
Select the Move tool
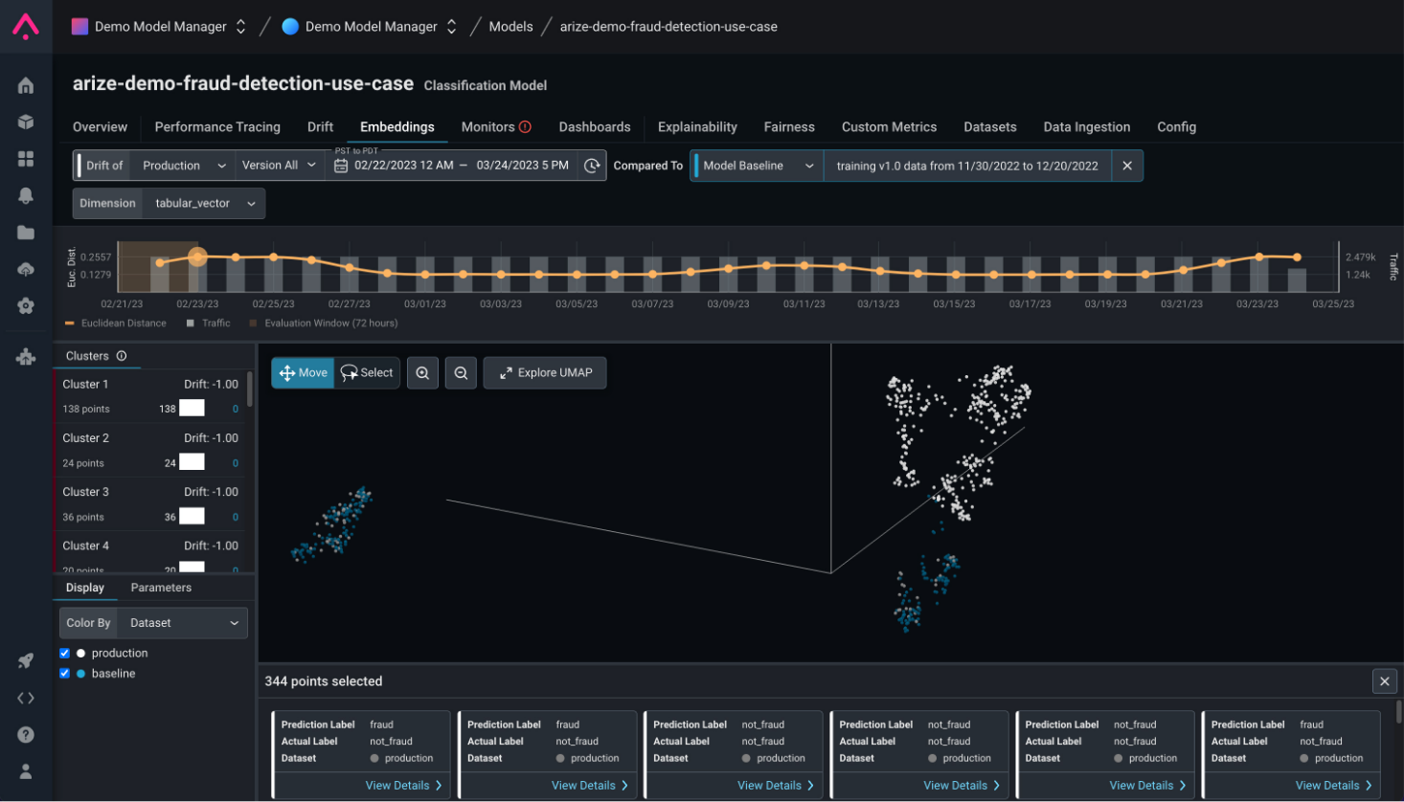pos(303,373)
